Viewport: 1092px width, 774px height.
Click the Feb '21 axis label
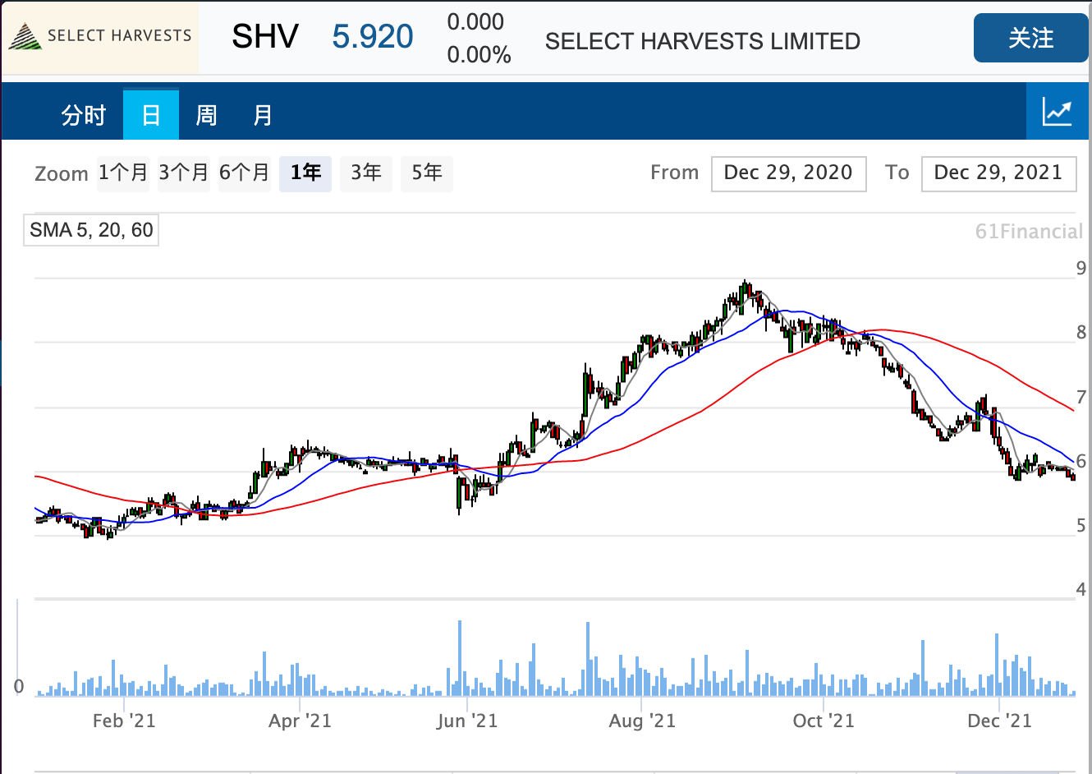tap(124, 721)
